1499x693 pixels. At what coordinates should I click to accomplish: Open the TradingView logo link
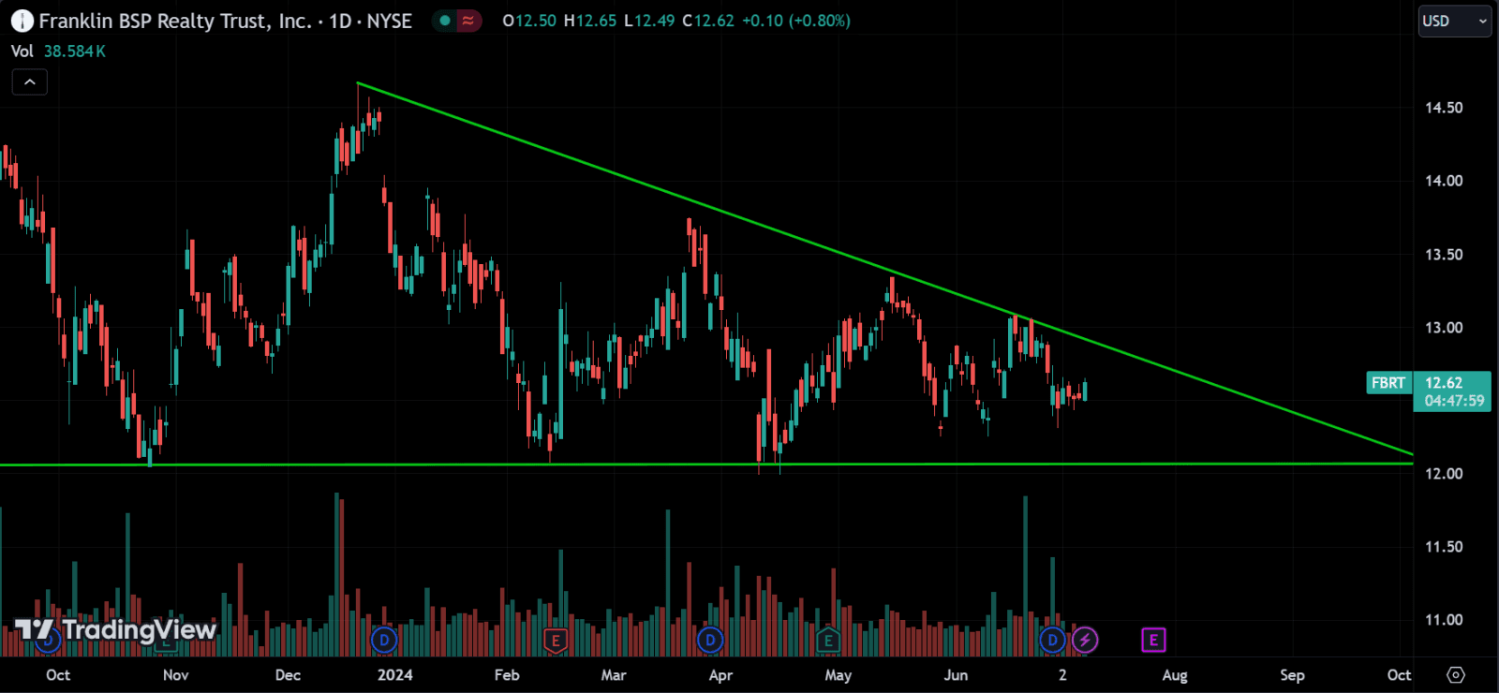pyautogui.click(x=116, y=630)
